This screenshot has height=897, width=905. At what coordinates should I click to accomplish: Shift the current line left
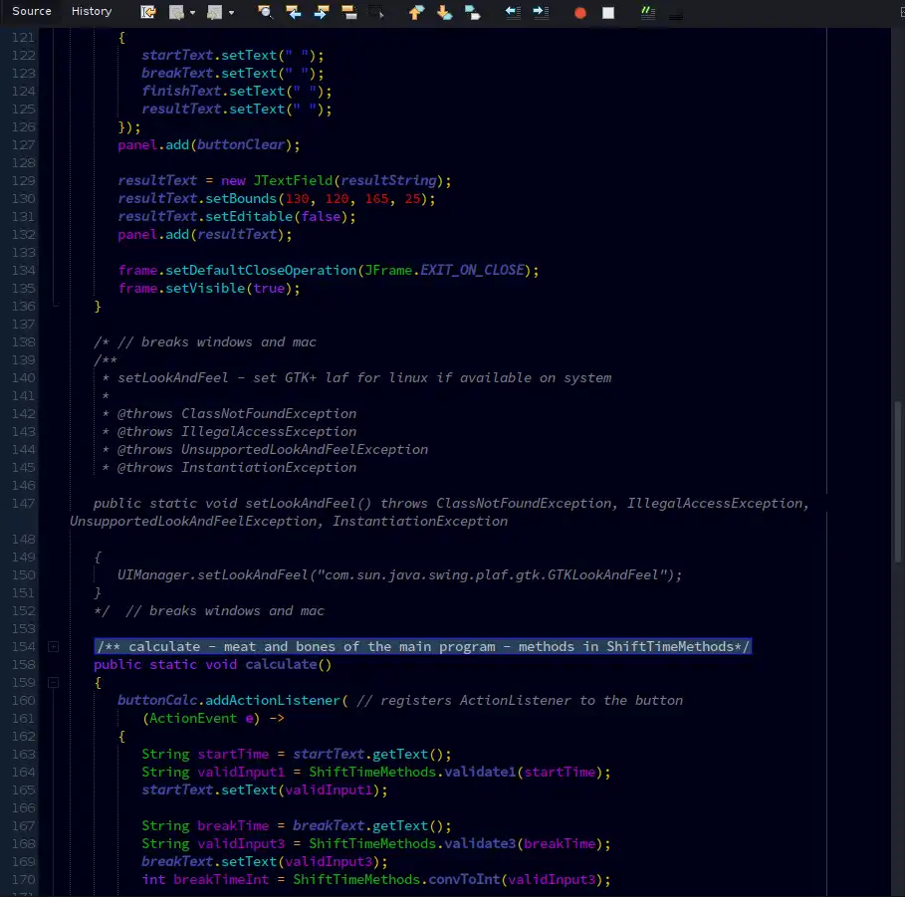click(x=513, y=12)
